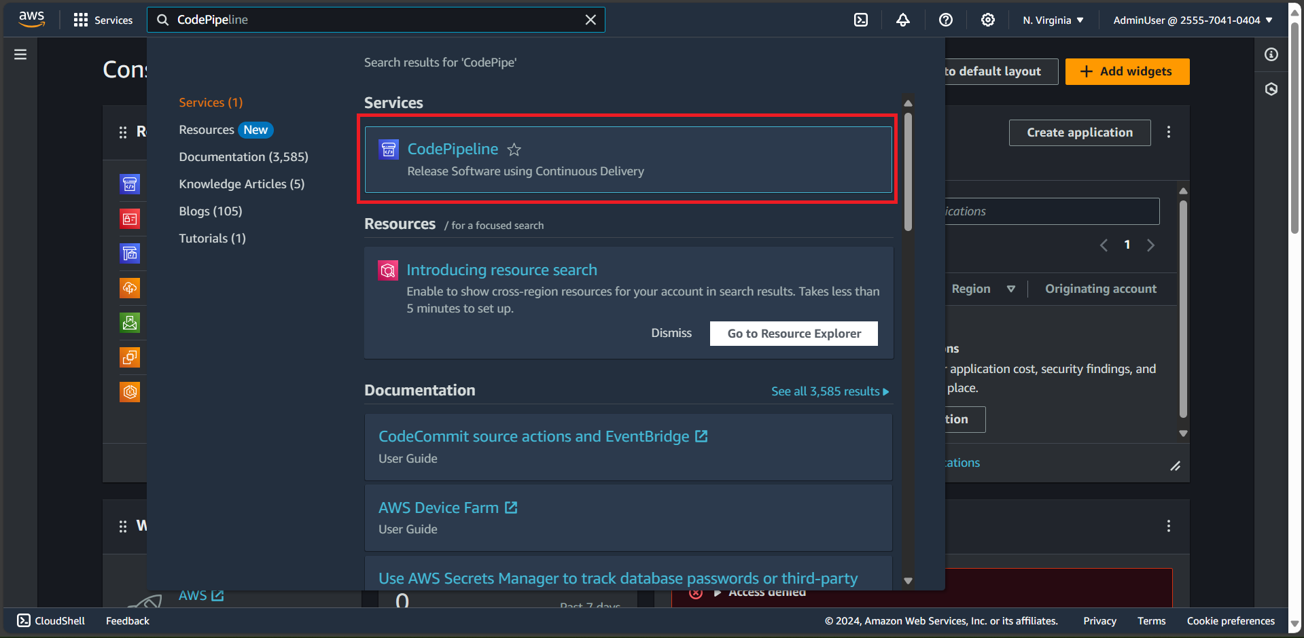Click the search panel scrollbar down arrow

pyautogui.click(x=908, y=581)
